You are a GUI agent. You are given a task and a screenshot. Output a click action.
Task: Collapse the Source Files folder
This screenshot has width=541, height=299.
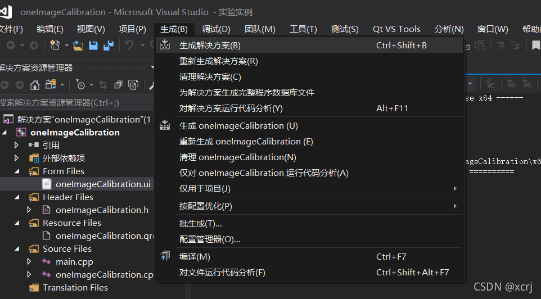(x=17, y=248)
